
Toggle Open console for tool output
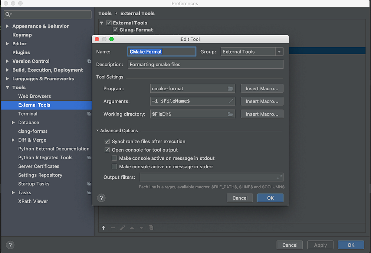(x=107, y=150)
